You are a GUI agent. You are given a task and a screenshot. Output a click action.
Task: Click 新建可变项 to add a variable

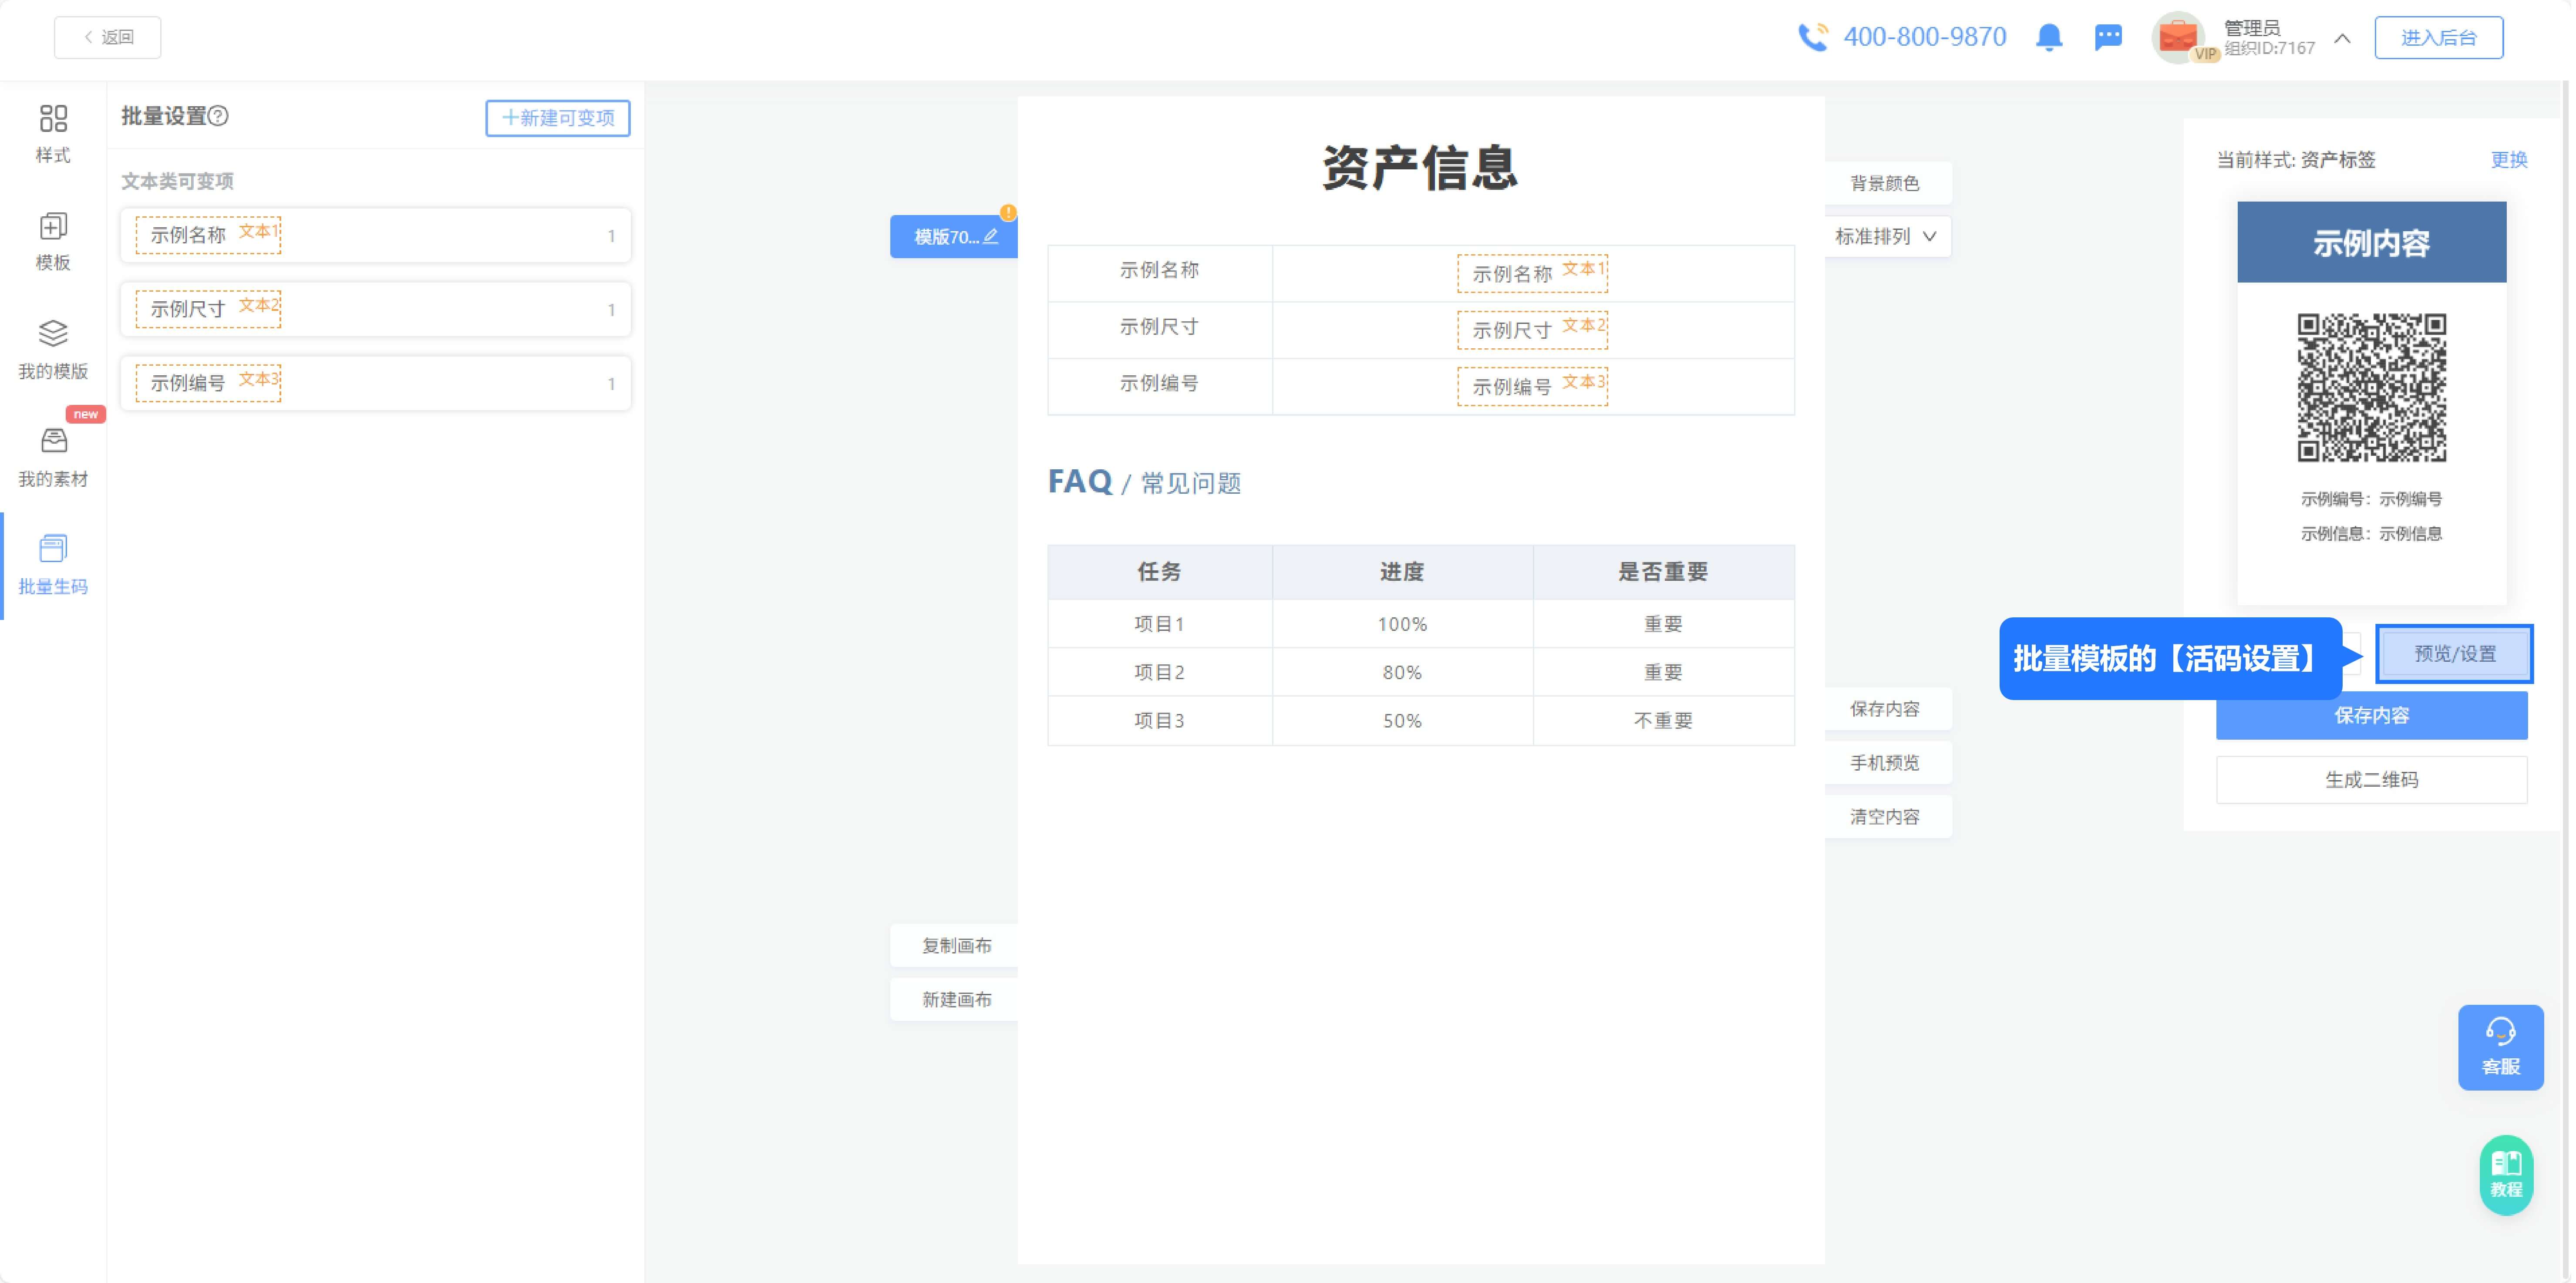tap(557, 118)
